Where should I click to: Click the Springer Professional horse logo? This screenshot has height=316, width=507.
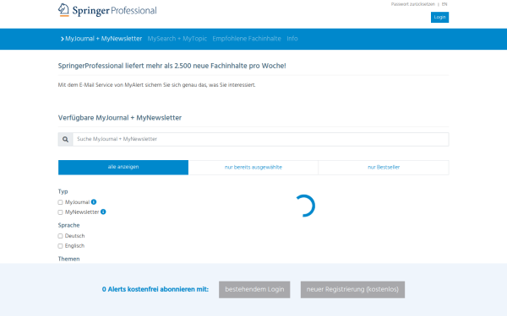click(x=63, y=10)
